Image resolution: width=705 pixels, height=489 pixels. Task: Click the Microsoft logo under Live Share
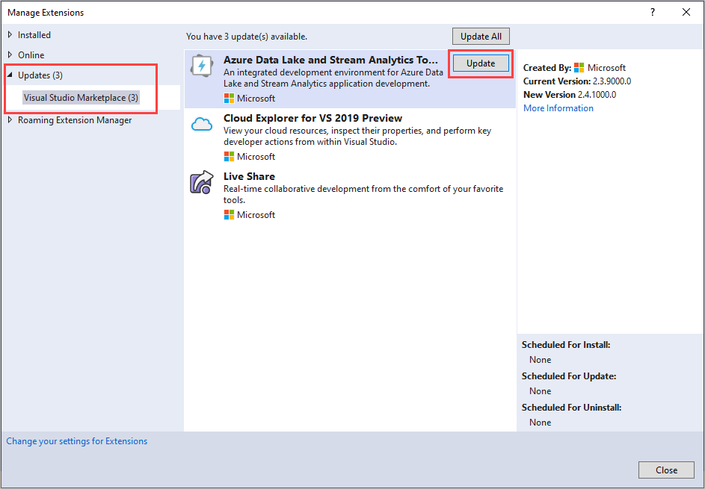pos(229,214)
